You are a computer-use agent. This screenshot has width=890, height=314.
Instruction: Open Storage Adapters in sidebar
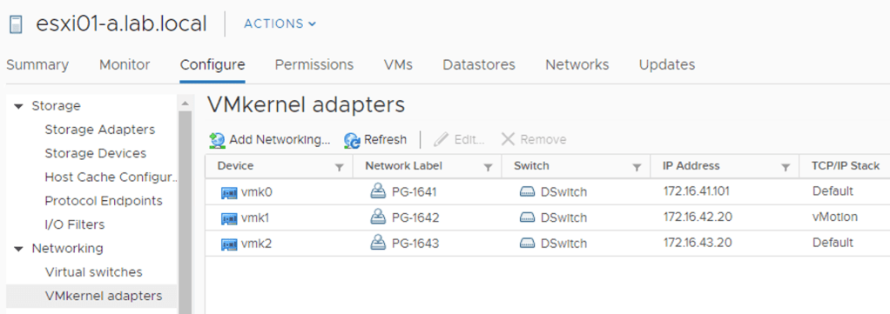pyautogui.click(x=100, y=130)
